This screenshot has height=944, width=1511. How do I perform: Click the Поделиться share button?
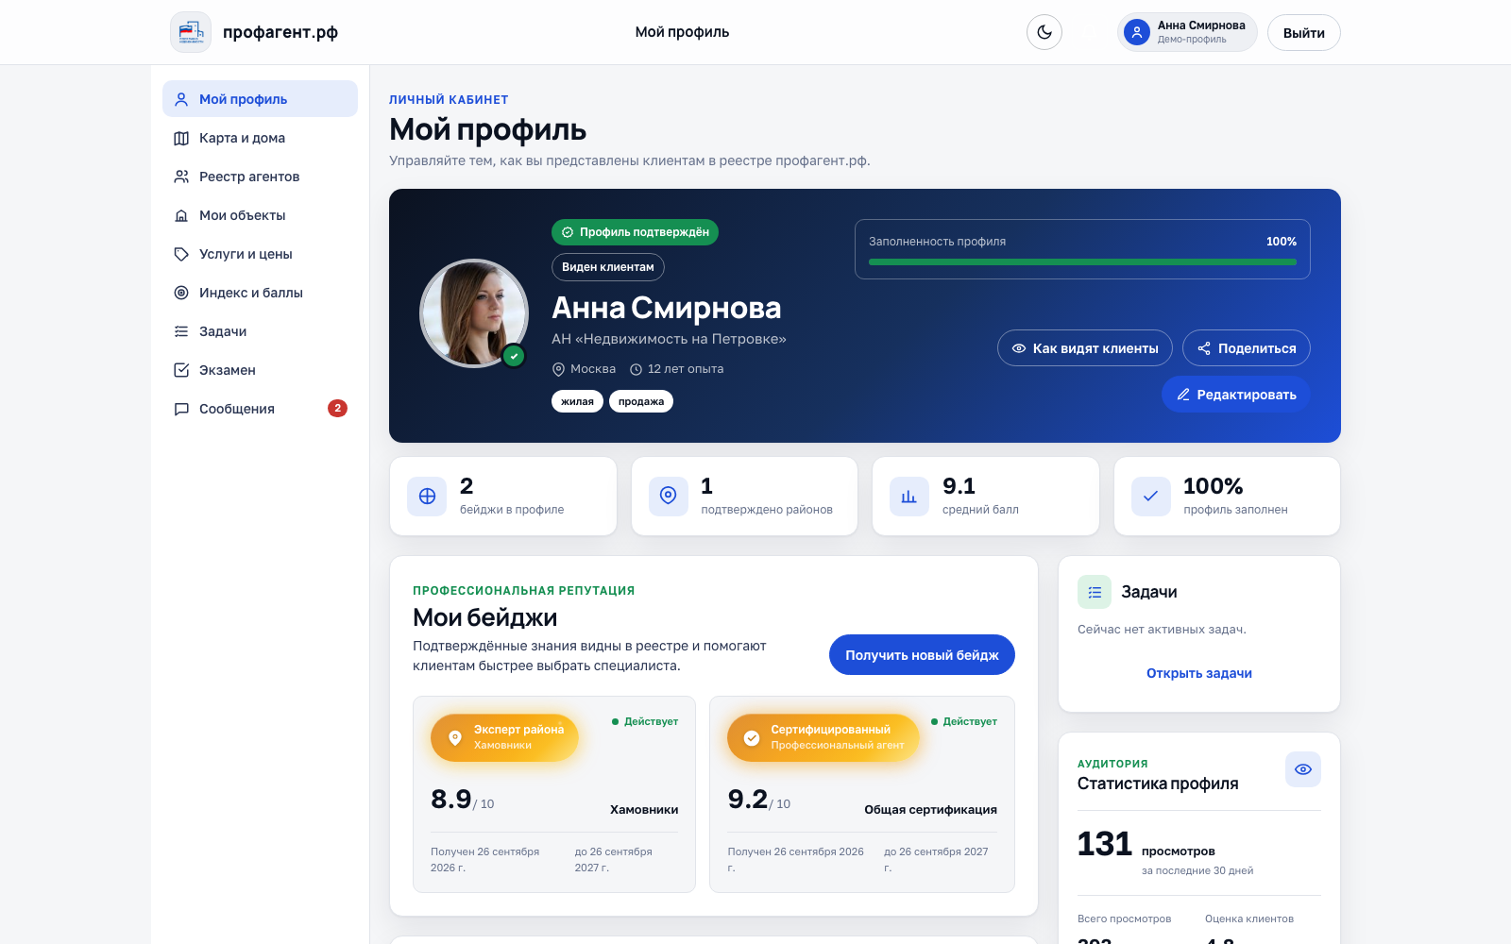(1247, 347)
